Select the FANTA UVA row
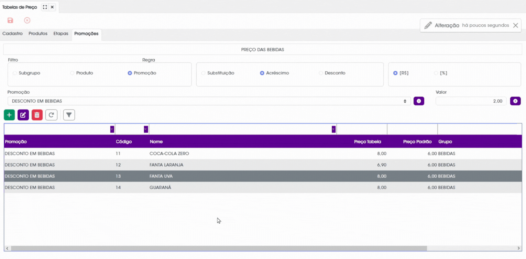This screenshot has height=259, width=526. tap(263, 176)
